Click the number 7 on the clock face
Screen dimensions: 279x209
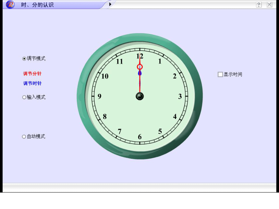tap(120, 132)
